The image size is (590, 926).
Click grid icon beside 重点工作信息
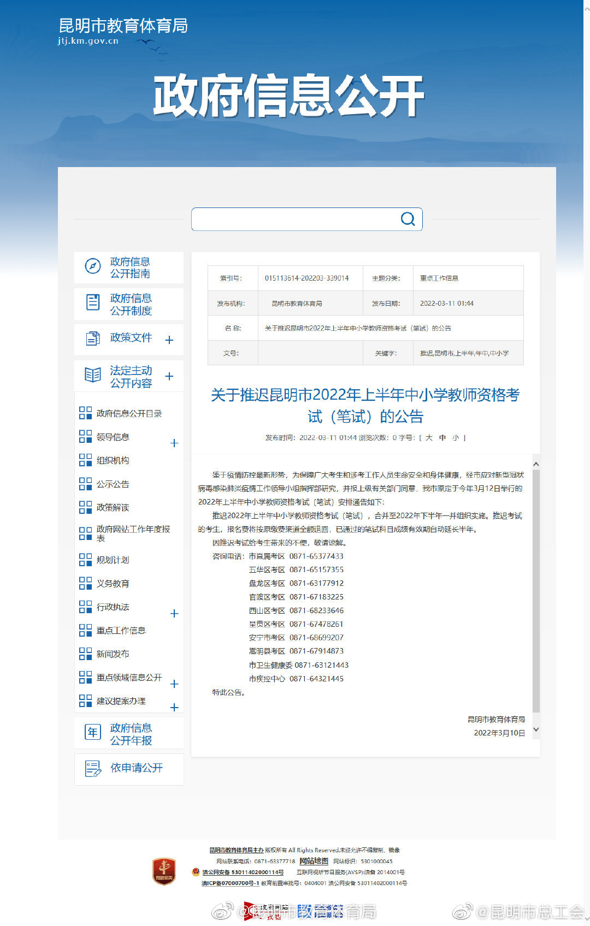click(x=85, y=630)
